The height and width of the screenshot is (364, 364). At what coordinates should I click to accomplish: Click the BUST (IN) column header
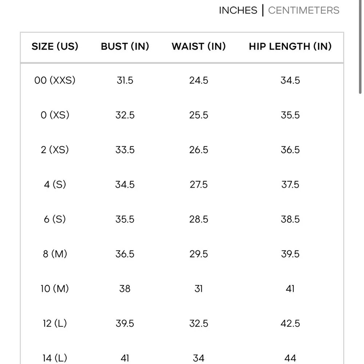[125, 47]
